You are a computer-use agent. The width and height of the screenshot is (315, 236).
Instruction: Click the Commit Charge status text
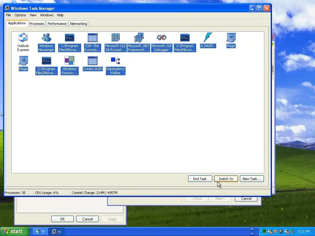95,193
